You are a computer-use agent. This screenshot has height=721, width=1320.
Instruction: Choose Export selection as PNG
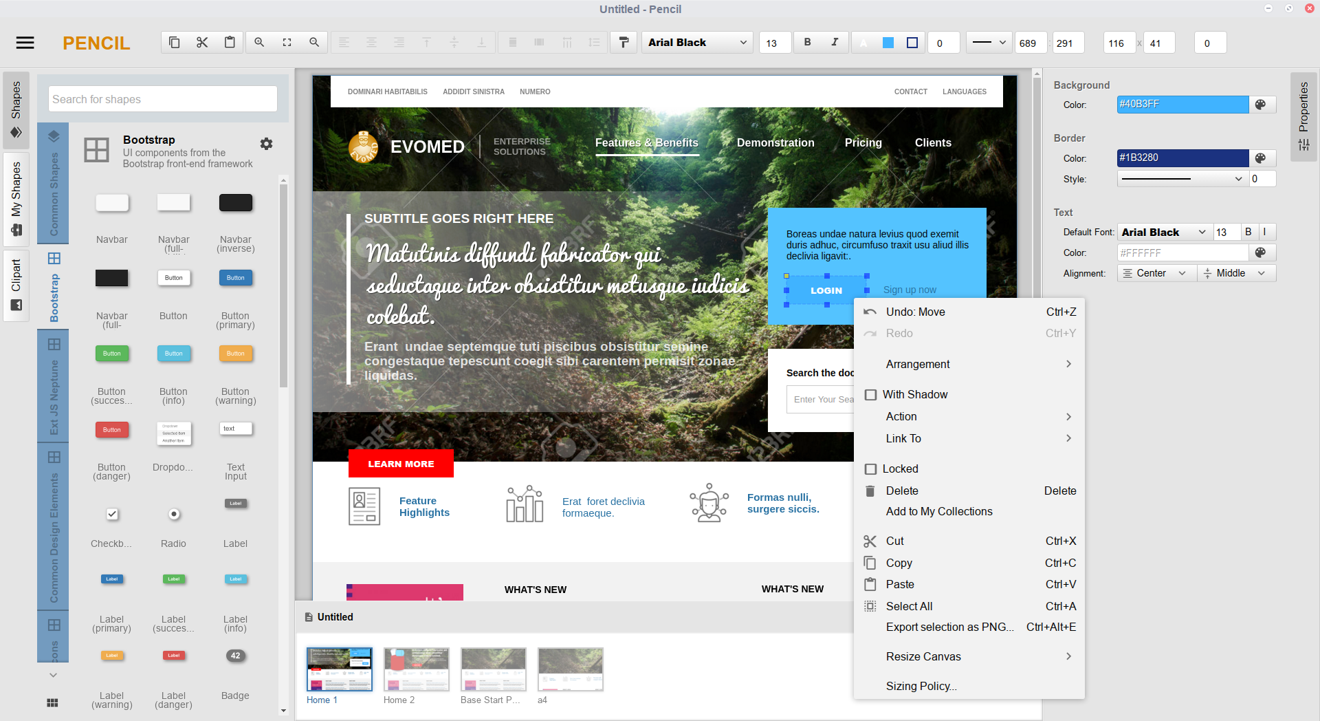coord(949,627)
